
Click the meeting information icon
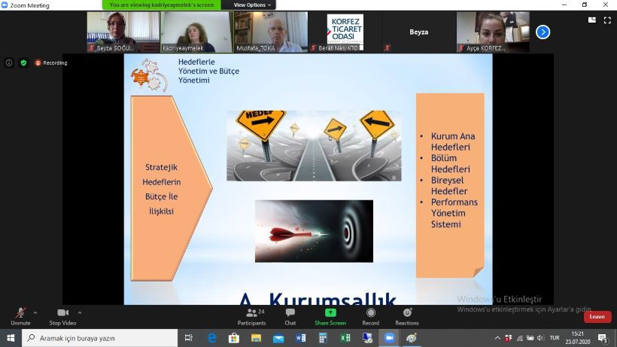pyautogui.click(x=9, y=62)
